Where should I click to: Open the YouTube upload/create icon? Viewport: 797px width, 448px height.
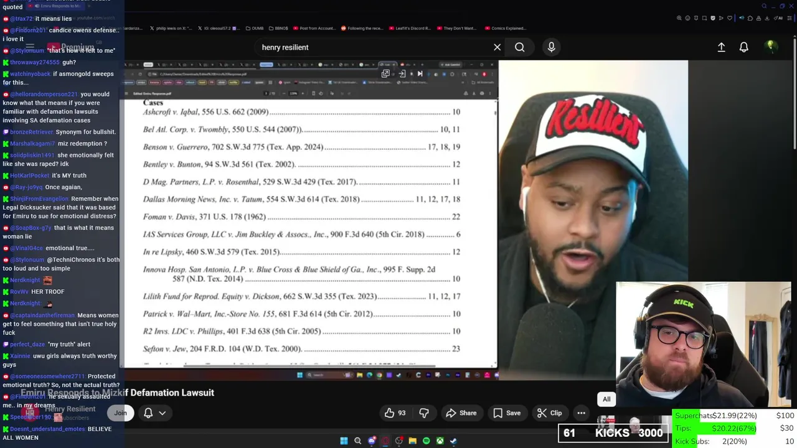pyautogui.click(x=721, y=47)
